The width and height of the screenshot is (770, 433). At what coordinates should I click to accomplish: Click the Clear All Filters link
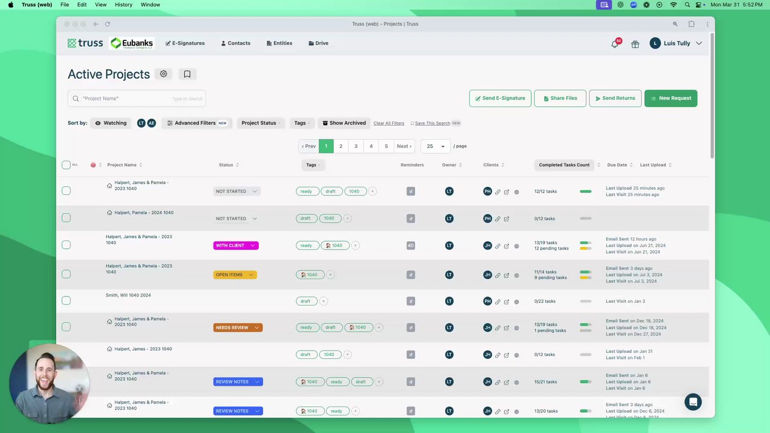[389, 123]
